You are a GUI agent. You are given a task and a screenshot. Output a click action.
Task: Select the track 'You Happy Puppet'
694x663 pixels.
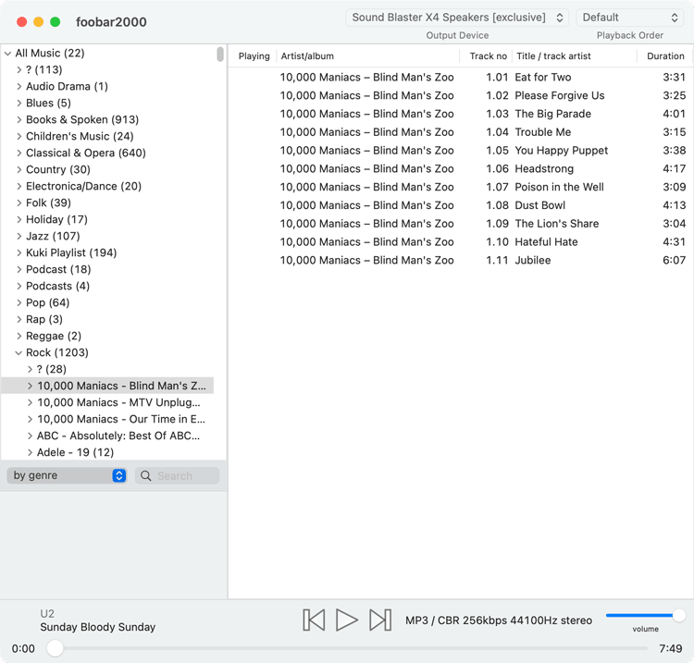click(x=562, y=151)
